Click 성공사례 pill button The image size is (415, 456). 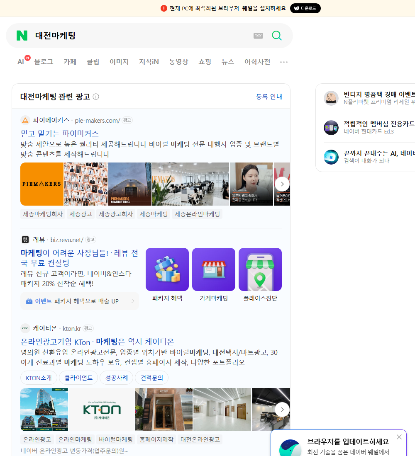117,378
